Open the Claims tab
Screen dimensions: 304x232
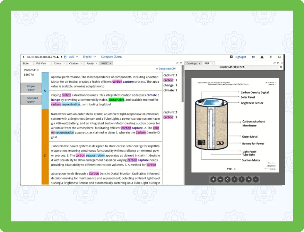[58, 63]
